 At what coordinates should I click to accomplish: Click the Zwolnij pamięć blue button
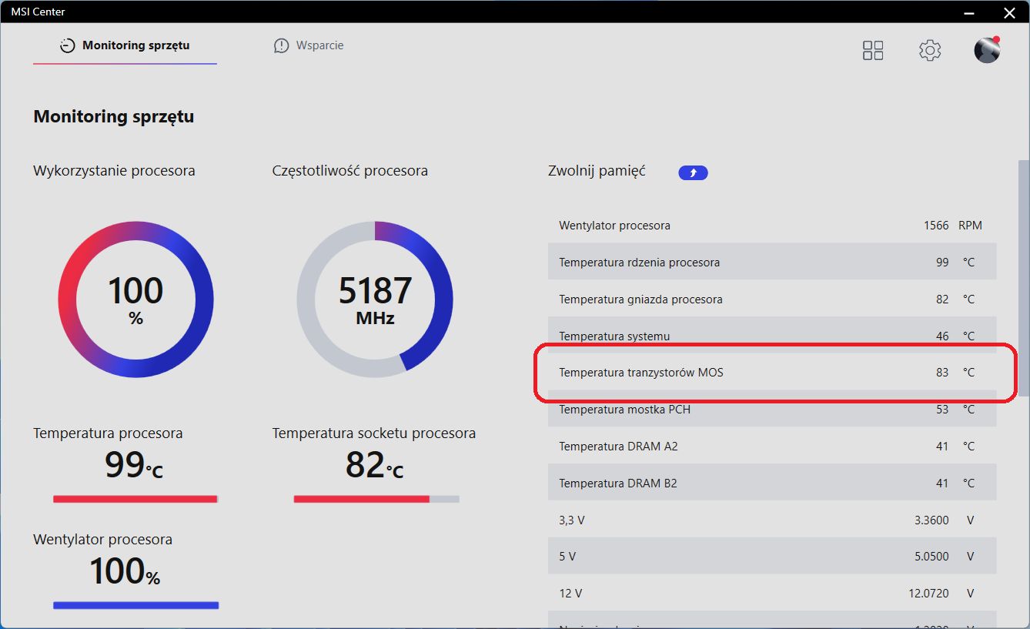click(693, 172)
